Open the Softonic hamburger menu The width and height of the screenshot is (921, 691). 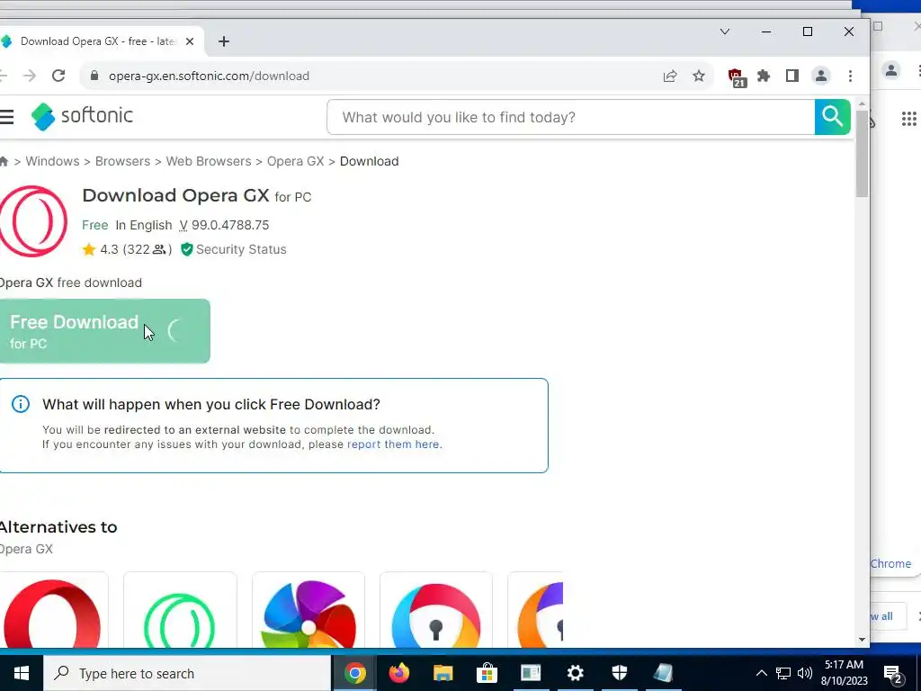(x=6, y=116)
